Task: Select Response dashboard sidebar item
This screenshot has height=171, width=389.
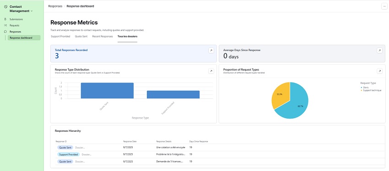Action: tap(24, 38)
